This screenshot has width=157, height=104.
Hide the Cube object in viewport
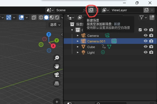[145, 47]
